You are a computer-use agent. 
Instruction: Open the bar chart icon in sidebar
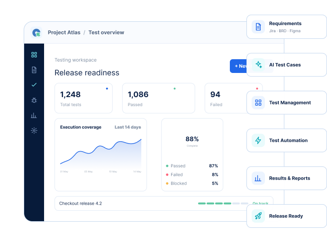coord(34,115)
